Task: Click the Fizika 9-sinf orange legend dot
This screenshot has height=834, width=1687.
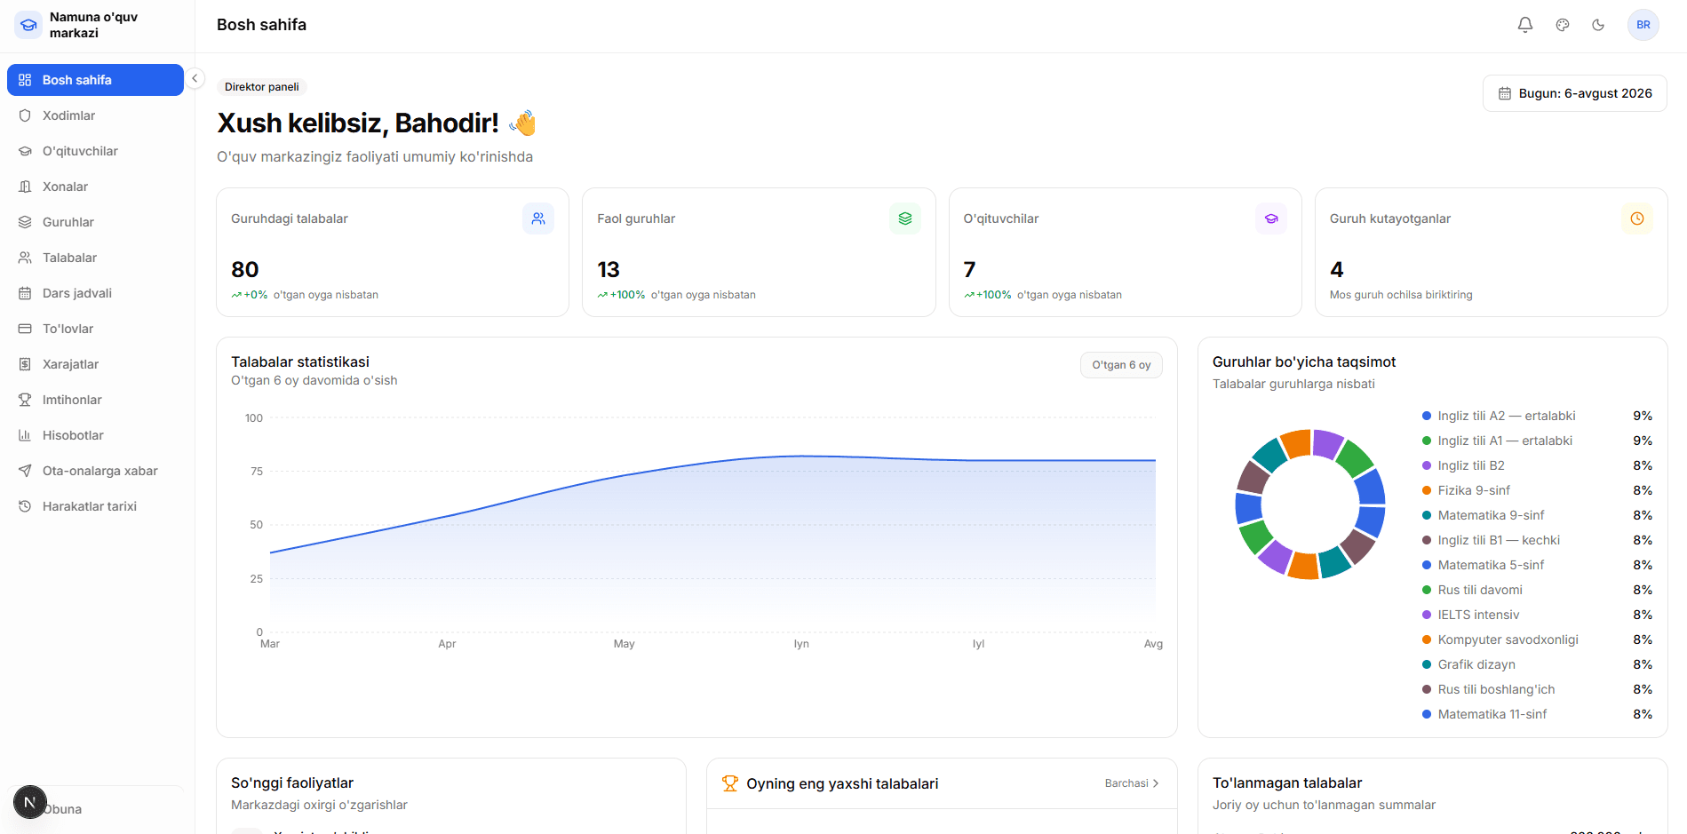Action: click(x=1427, y=490)
